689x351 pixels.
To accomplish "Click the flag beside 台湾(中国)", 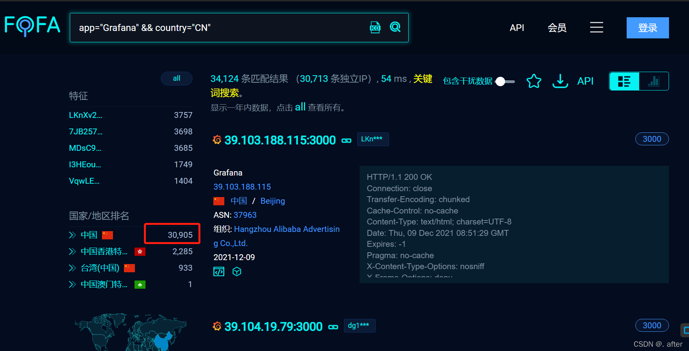I will tap(129, 268).
